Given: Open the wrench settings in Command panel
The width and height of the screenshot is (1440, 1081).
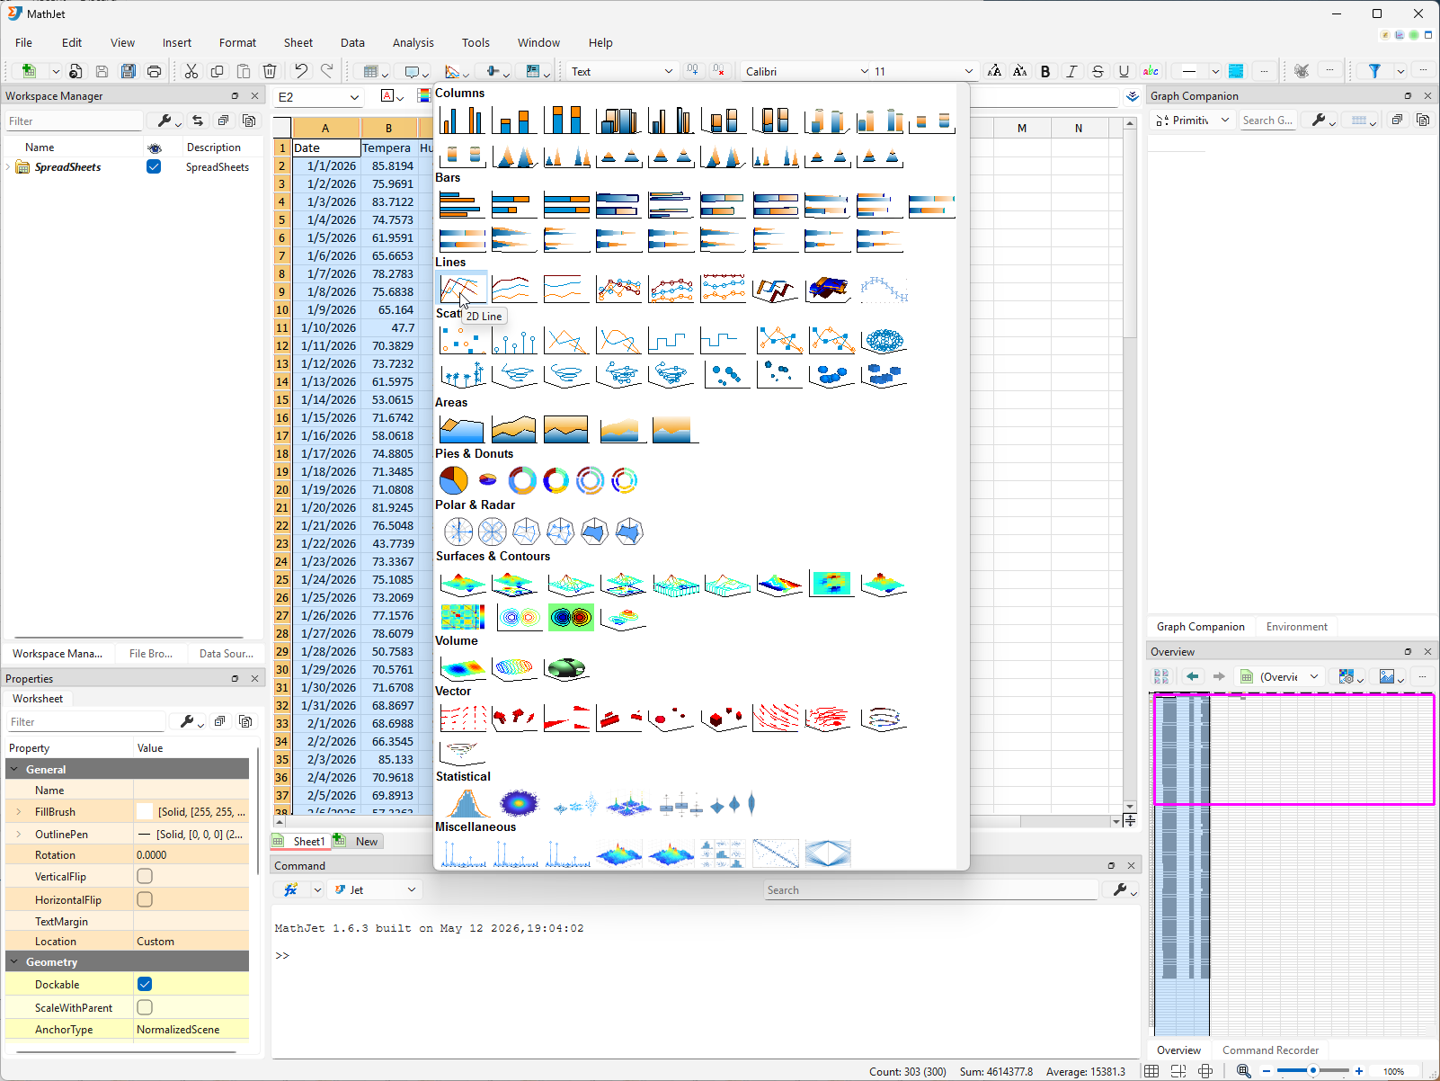Looking at the screenshot, I should 1120,889.
